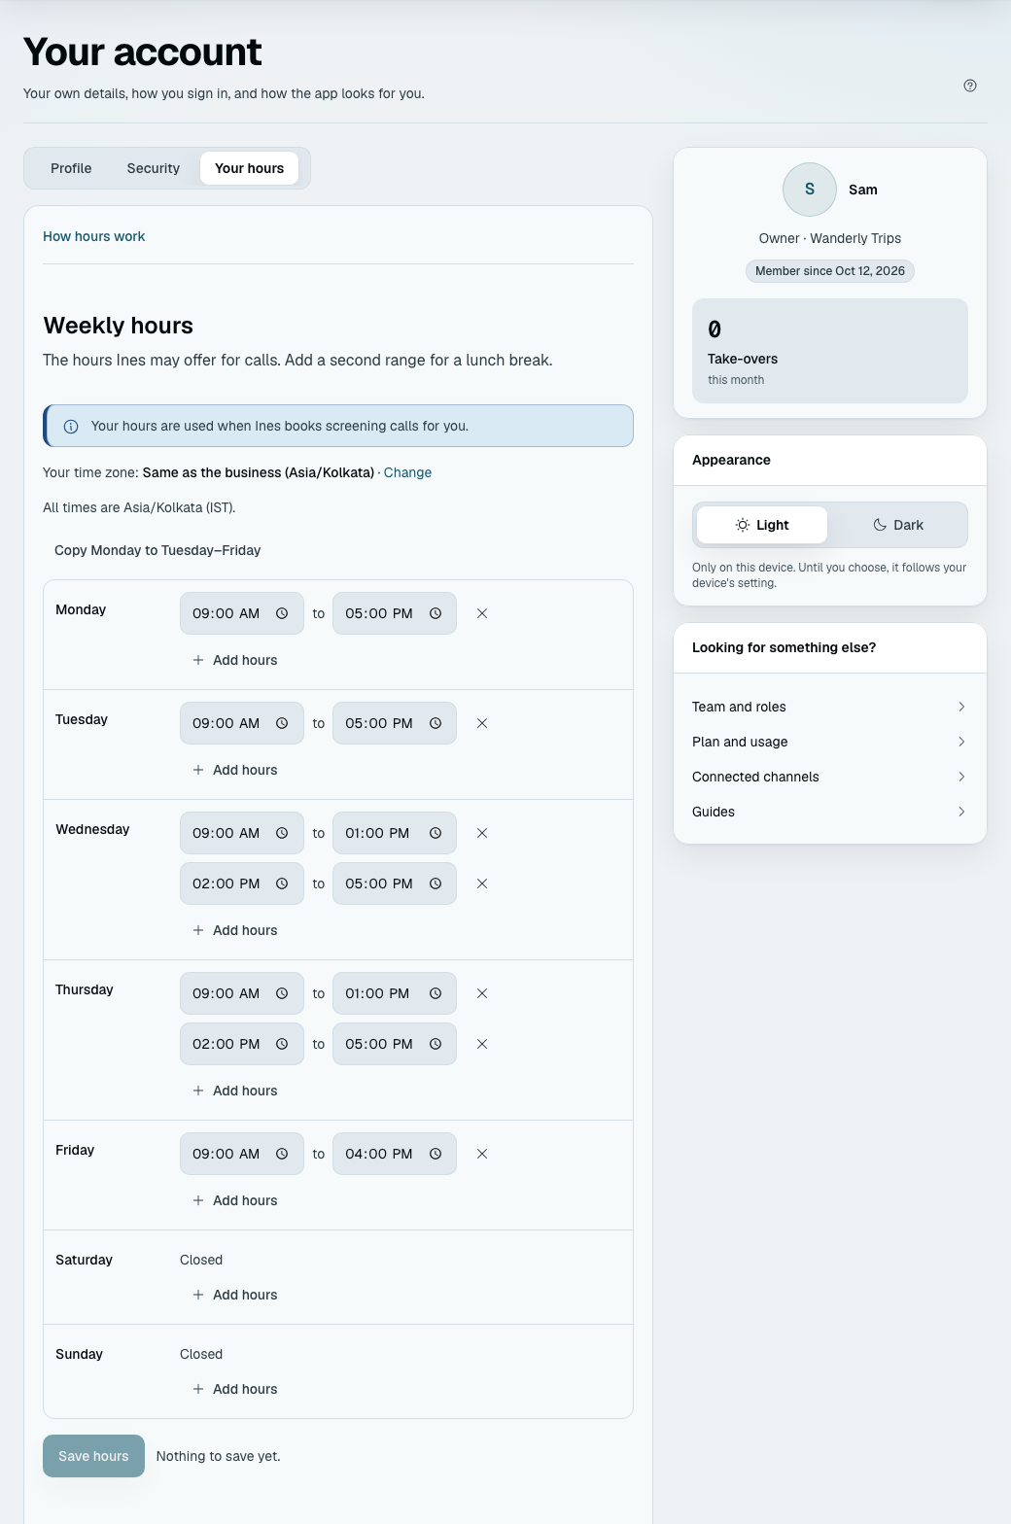The image size is (1011, 1524).
Task: Click the info icon in the hours notice
Action: coord(71,427)
